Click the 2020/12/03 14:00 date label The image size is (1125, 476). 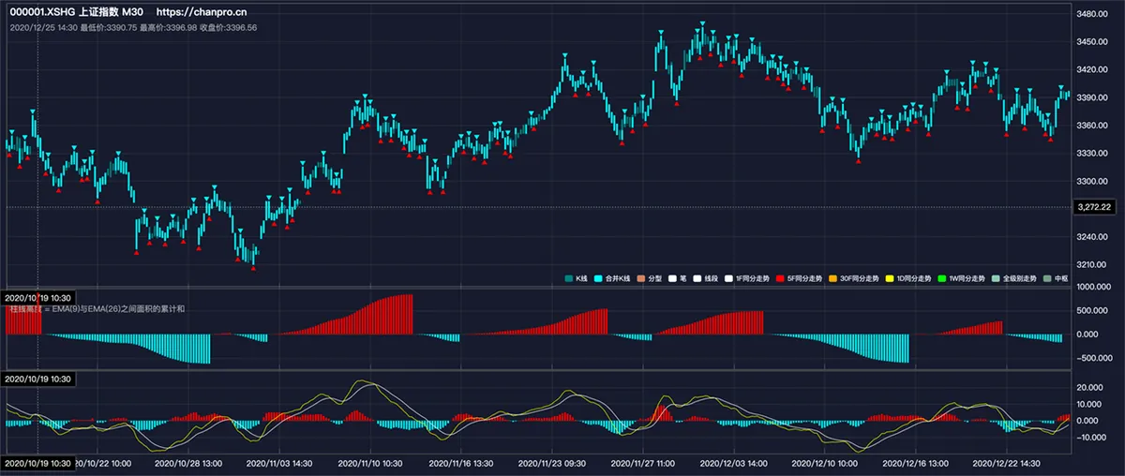tap(733, 463)
